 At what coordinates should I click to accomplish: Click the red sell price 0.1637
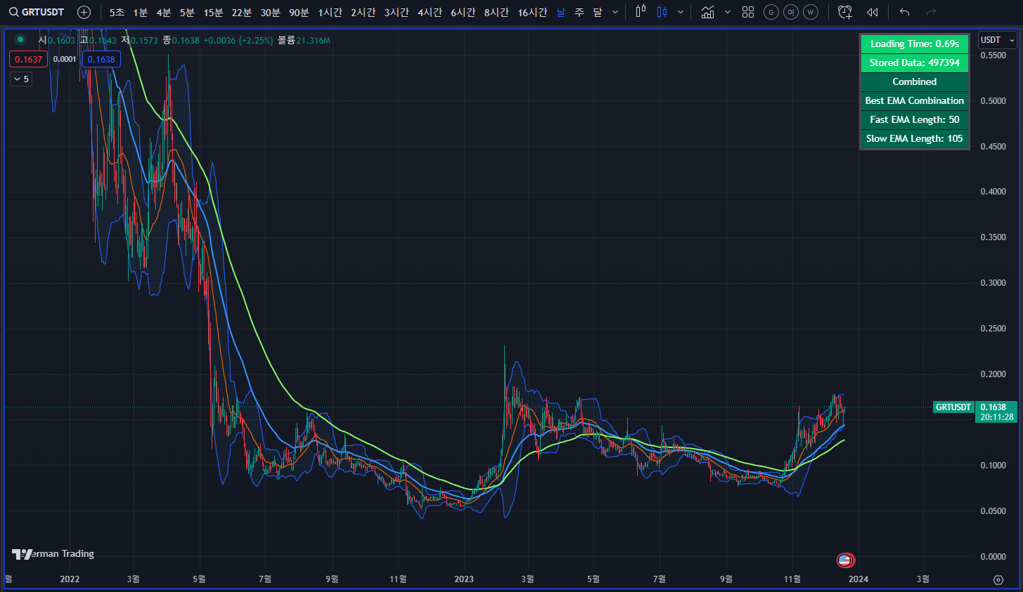(x=29, y=60)
